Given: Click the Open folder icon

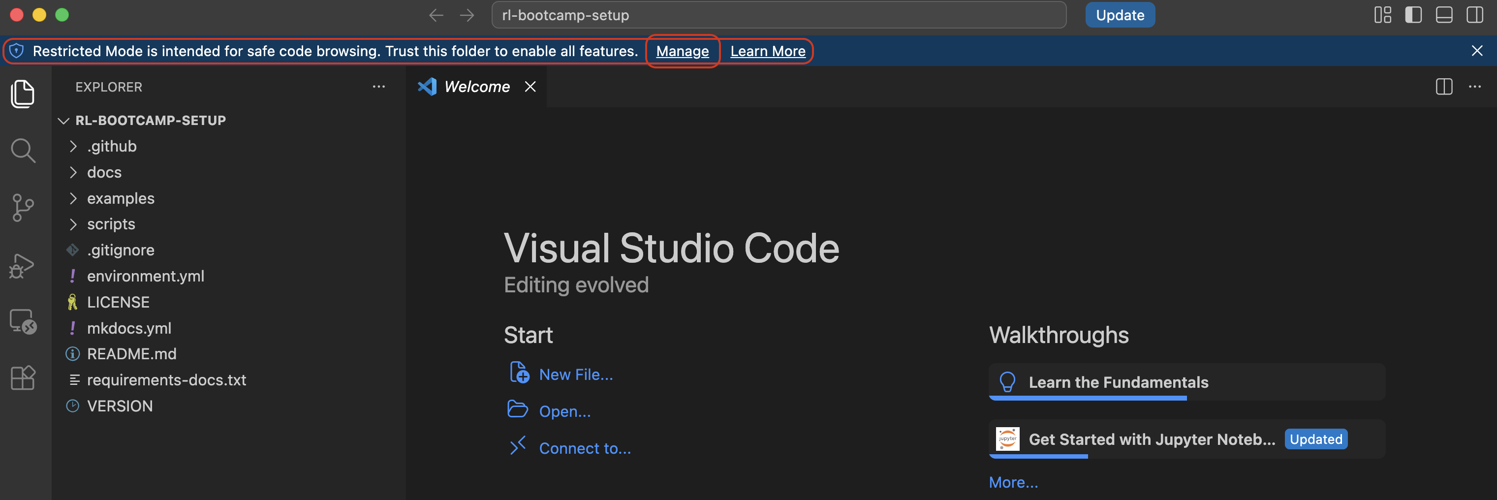Looking at the screenshot, I should click(517, 409).
